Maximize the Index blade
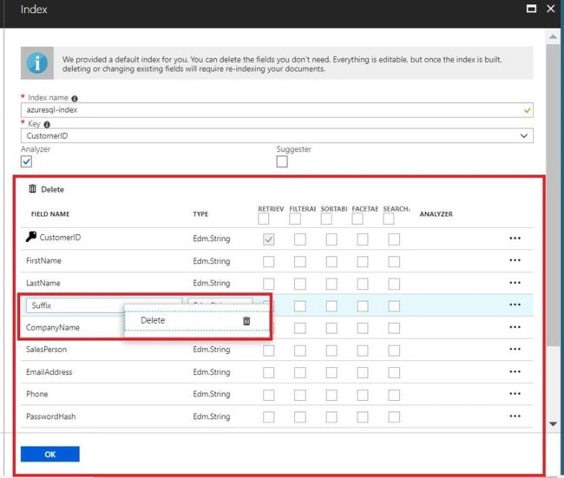The width and height of the screenshot is (564, 478). coord(531,9)
